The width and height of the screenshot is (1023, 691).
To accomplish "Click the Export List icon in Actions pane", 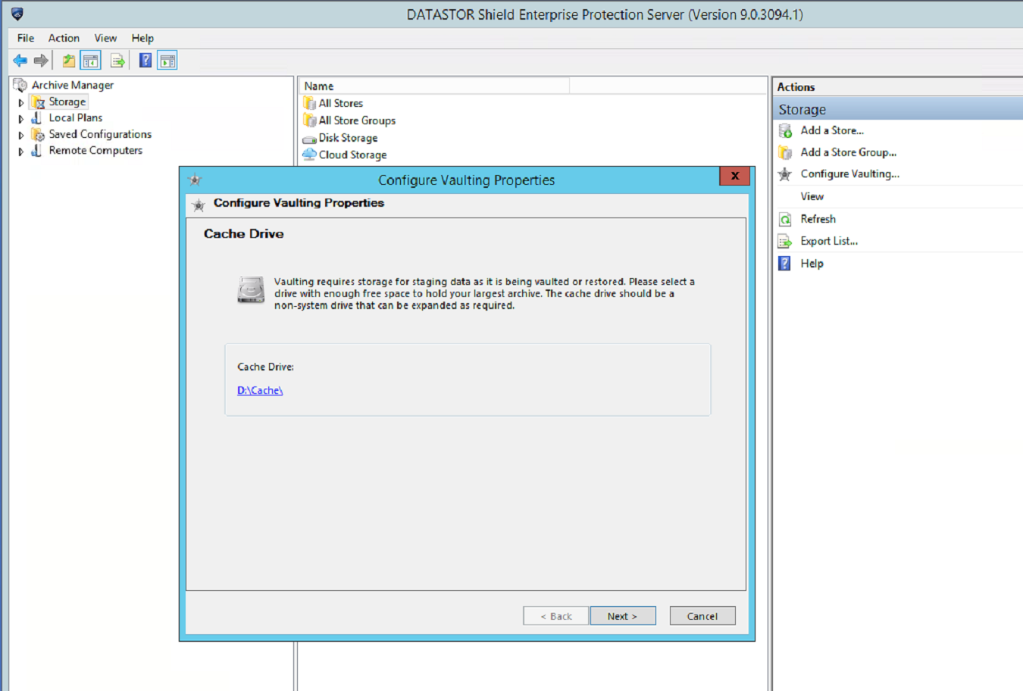I will pyautogui.click(x=786, y=241).
